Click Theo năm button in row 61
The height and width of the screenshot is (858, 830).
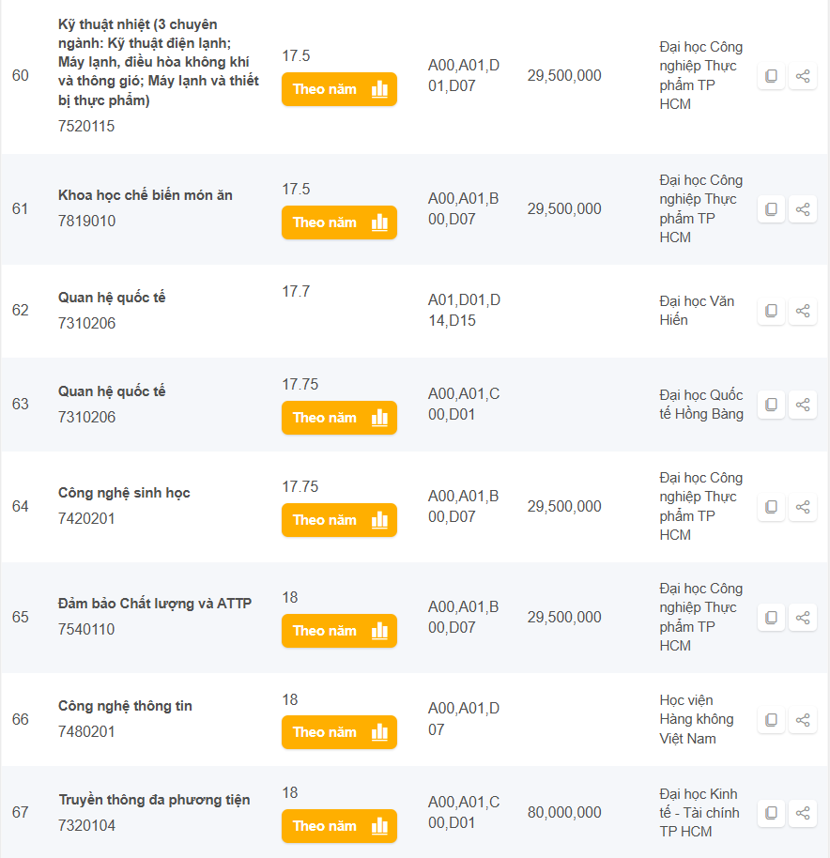point(339,222)
